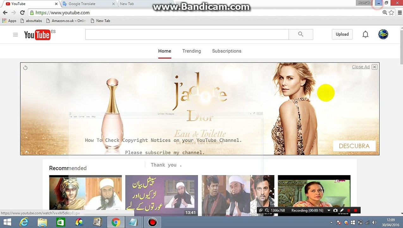Click the Chrome taskbar icon

pyautogui.click(x=116, y=222)
